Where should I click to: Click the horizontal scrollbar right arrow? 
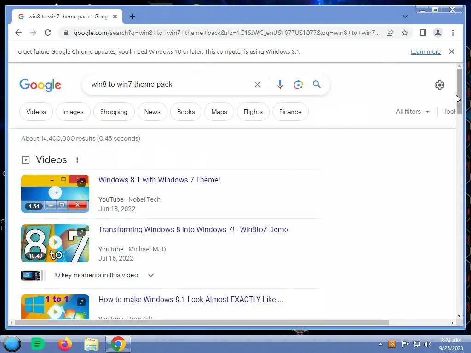453,323
